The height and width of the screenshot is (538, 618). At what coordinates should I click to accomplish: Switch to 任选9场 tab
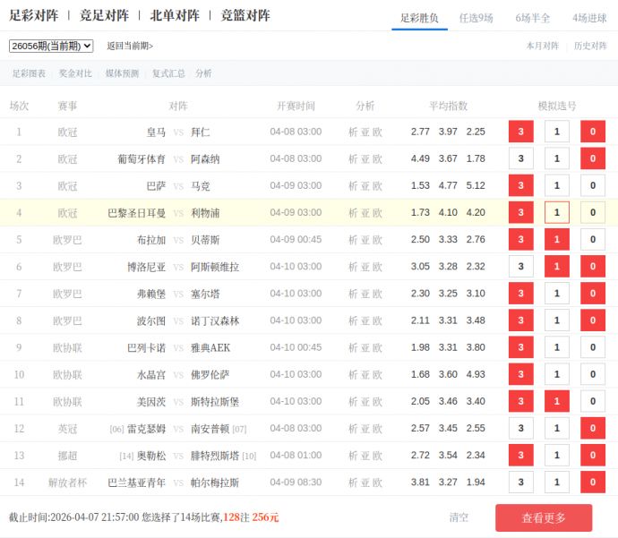(476, 18)
